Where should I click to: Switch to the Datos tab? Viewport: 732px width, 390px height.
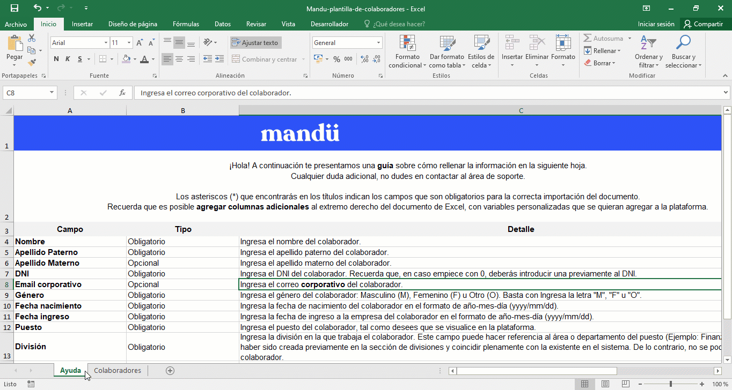point(223,24)
